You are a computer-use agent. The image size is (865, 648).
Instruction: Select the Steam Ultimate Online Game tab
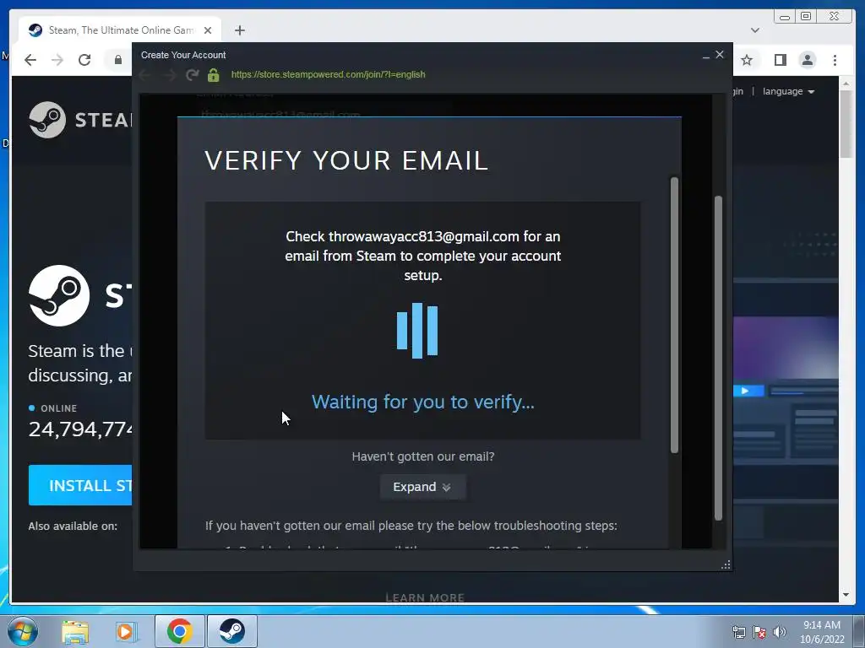coord(120,30)
